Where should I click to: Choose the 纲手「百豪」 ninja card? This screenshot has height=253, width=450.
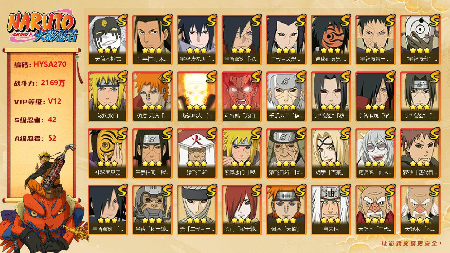[331, 153]
